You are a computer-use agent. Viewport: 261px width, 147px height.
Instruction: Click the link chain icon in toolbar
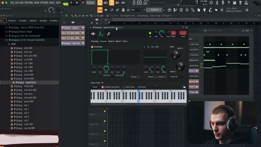[117, 10]
